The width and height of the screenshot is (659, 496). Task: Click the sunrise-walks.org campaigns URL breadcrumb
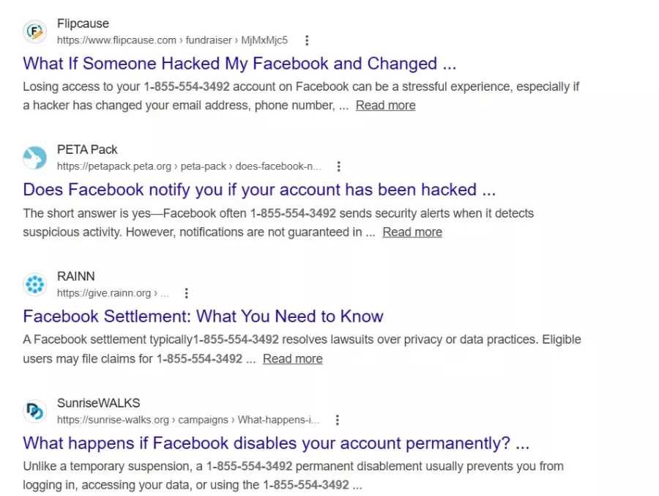click(188, 420)
